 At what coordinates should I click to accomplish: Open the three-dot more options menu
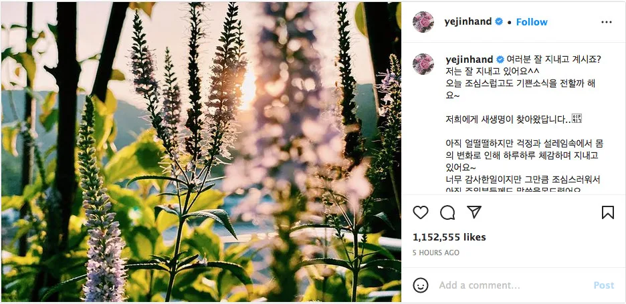(606, 22)
